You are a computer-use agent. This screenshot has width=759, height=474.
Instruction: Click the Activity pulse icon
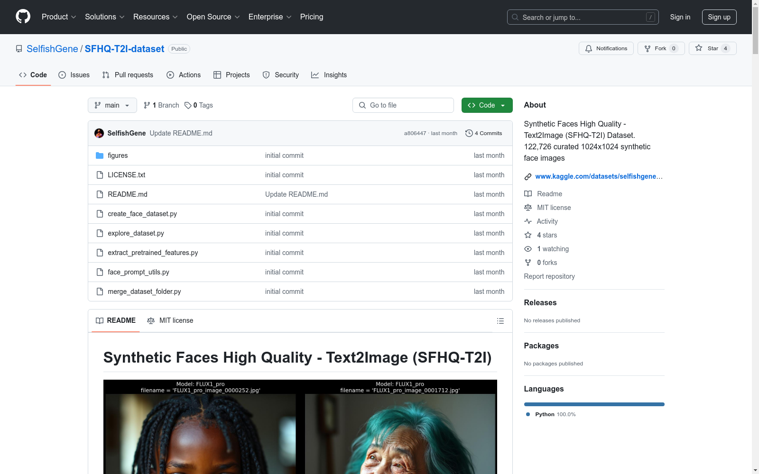[x=528, y=221]
